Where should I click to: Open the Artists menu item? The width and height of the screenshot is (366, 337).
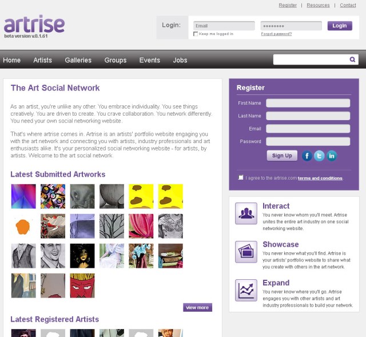pyautogui.click(x=42, y=60)
